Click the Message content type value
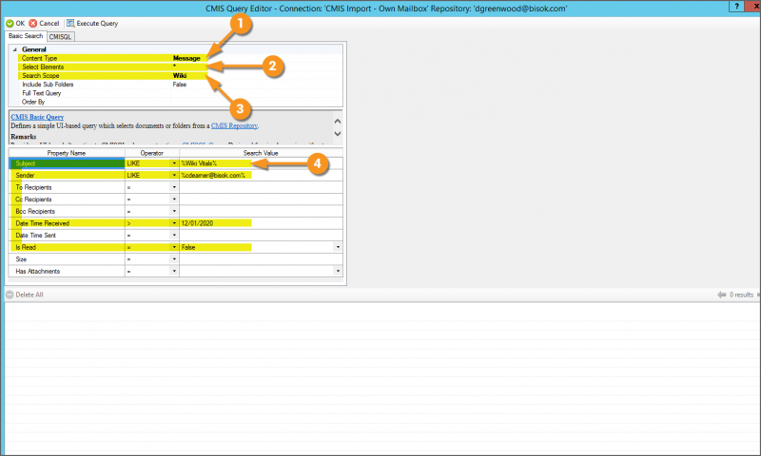Screen dimensions: 761x456 [x=186, y=58]
